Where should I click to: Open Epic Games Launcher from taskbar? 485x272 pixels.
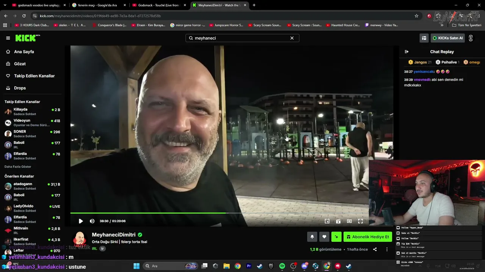[271, 266]
